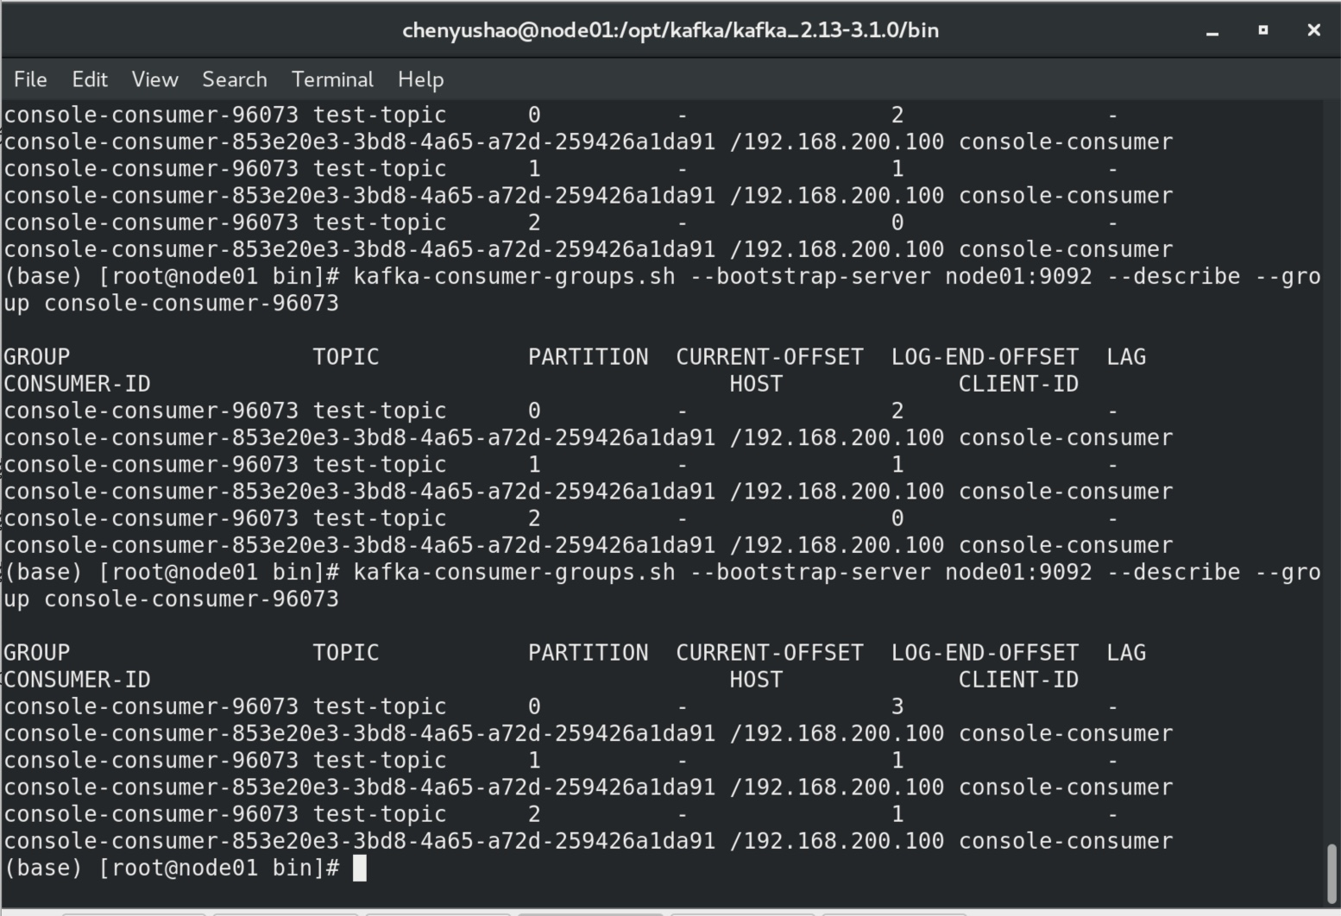Click the first PARTITION column header
The width and height of the screenshot is (1341, 916).
(588, 357)
